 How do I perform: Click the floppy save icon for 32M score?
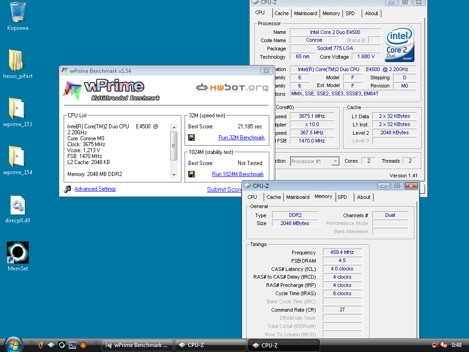tap(191, 137)
